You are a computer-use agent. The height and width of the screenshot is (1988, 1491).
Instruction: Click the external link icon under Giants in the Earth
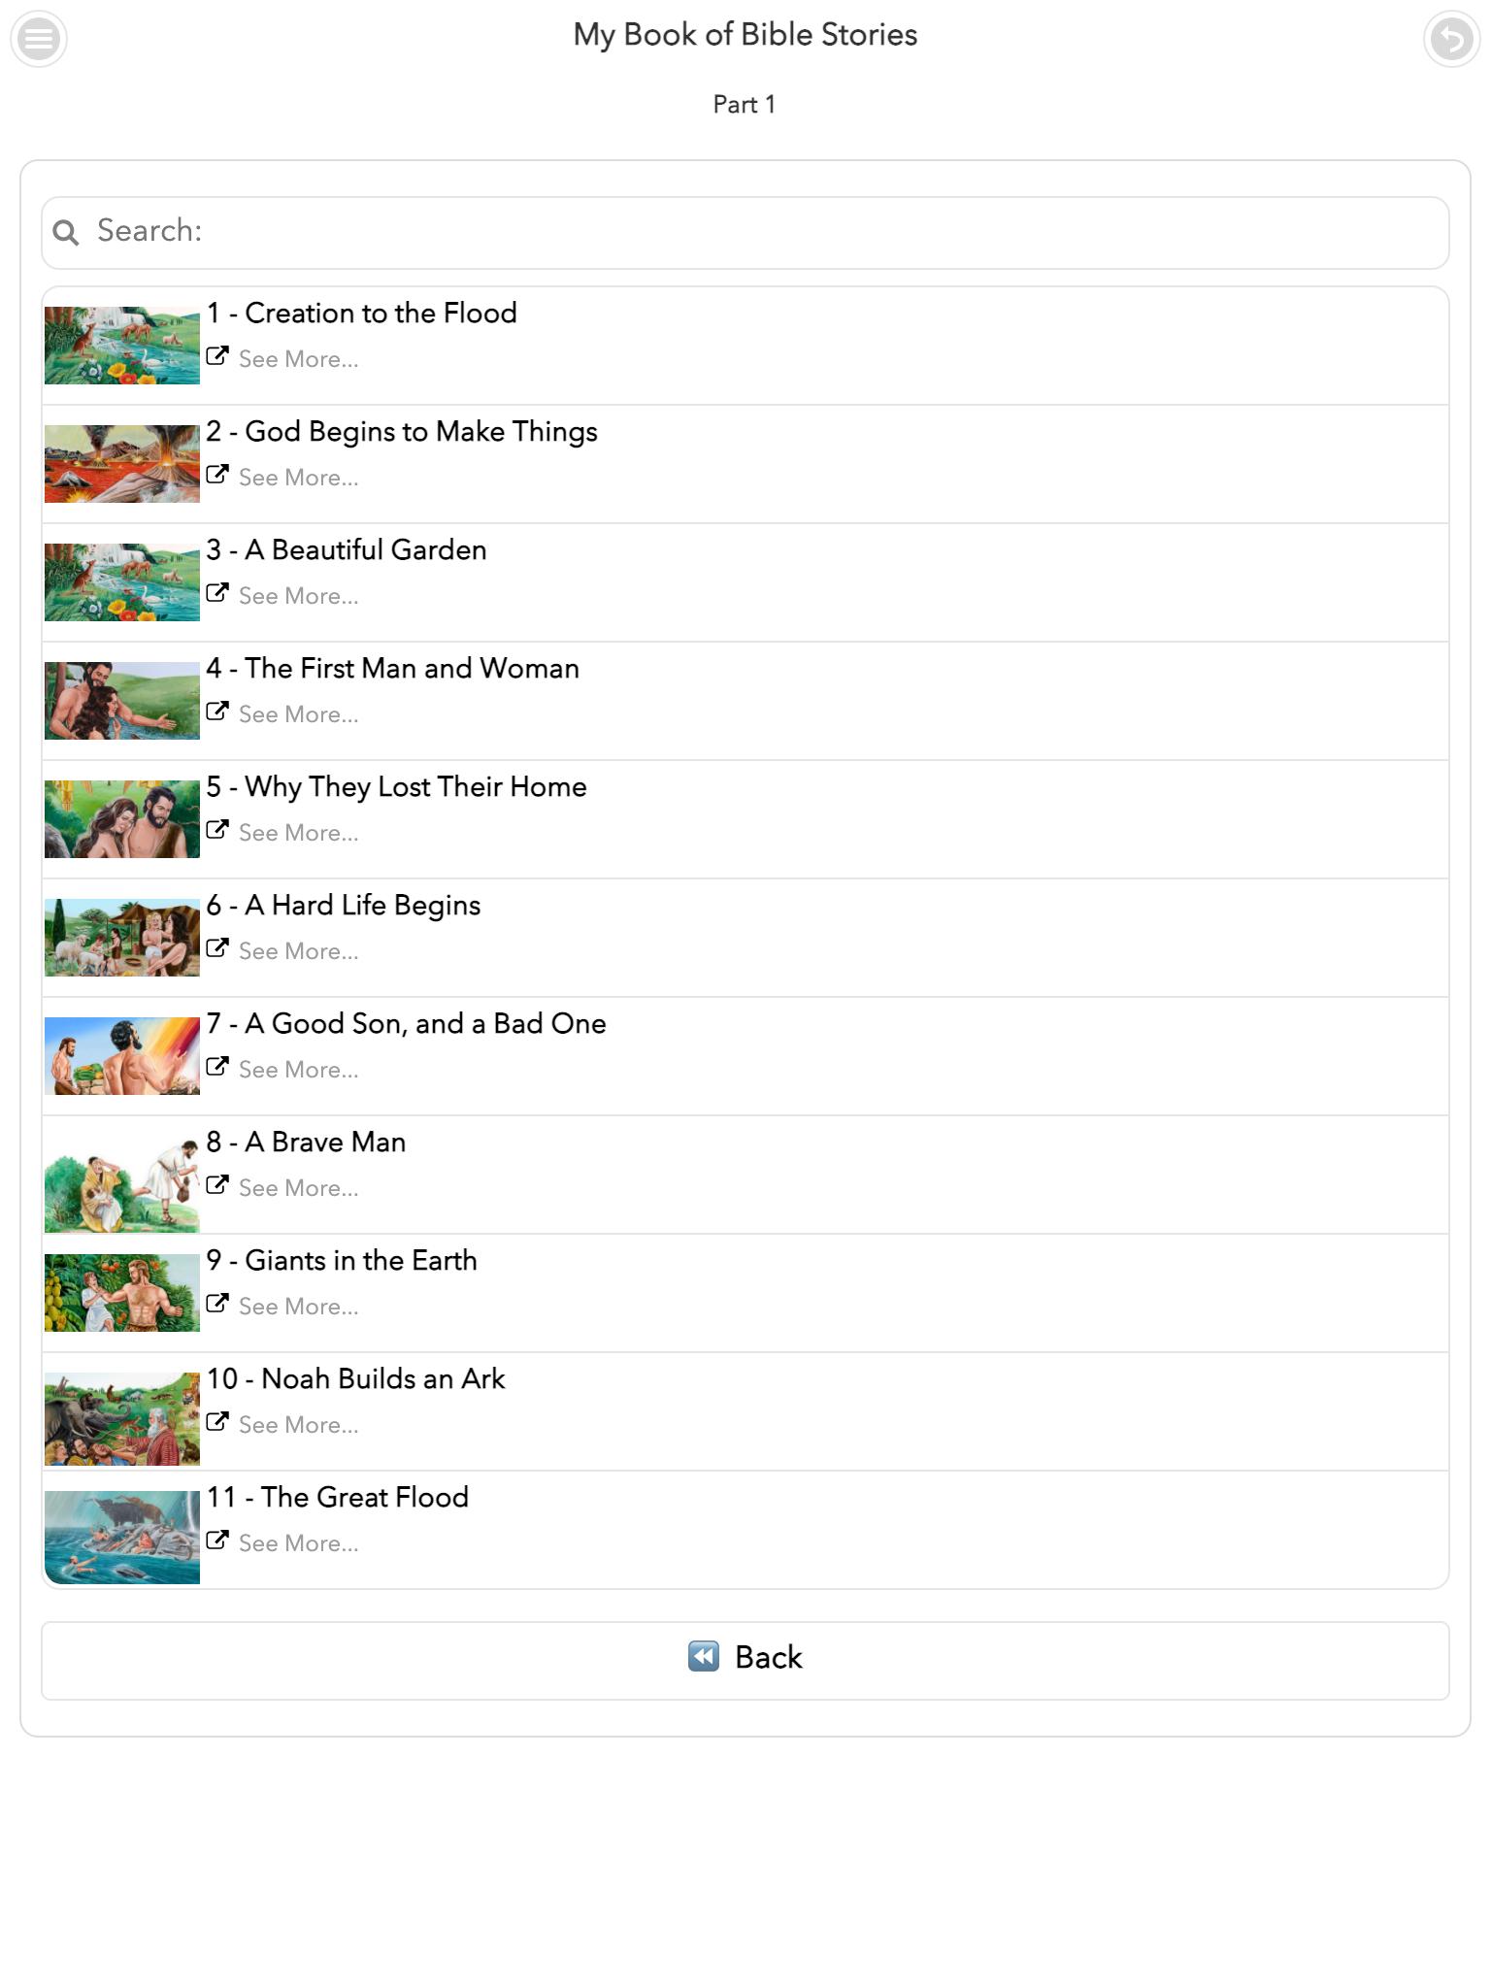[x=218, y=1304]
